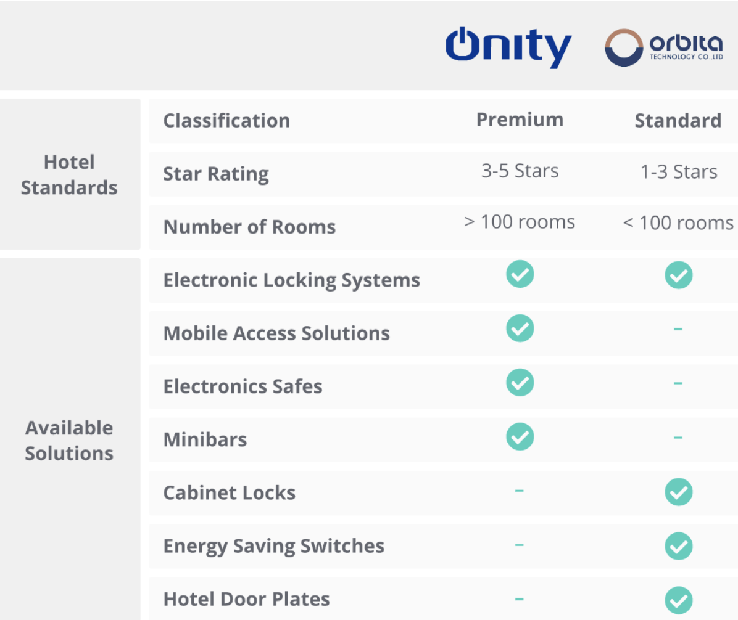
Task: Click Onity checkmark for Mobile Access Solutions
Action: click(520, 328)
